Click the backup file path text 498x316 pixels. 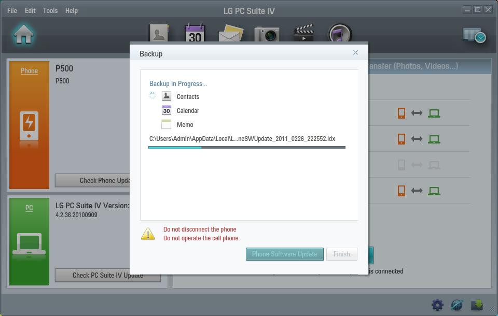pyautogui.click(x=242, y=139)
